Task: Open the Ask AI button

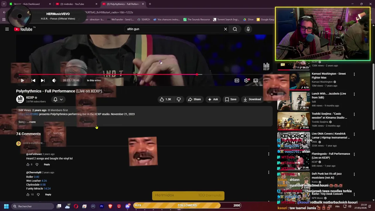Action: coord(213,99)
